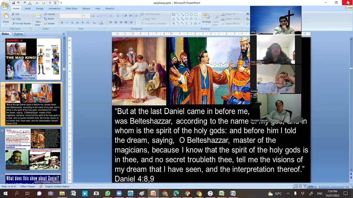The image size is (353, 198).
Task: Switch to the Animations tab
Action: [55, 9]
